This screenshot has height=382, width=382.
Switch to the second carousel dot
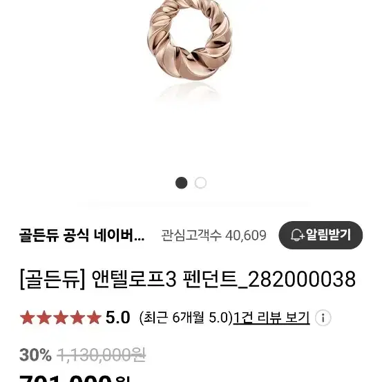click(200, 183)
